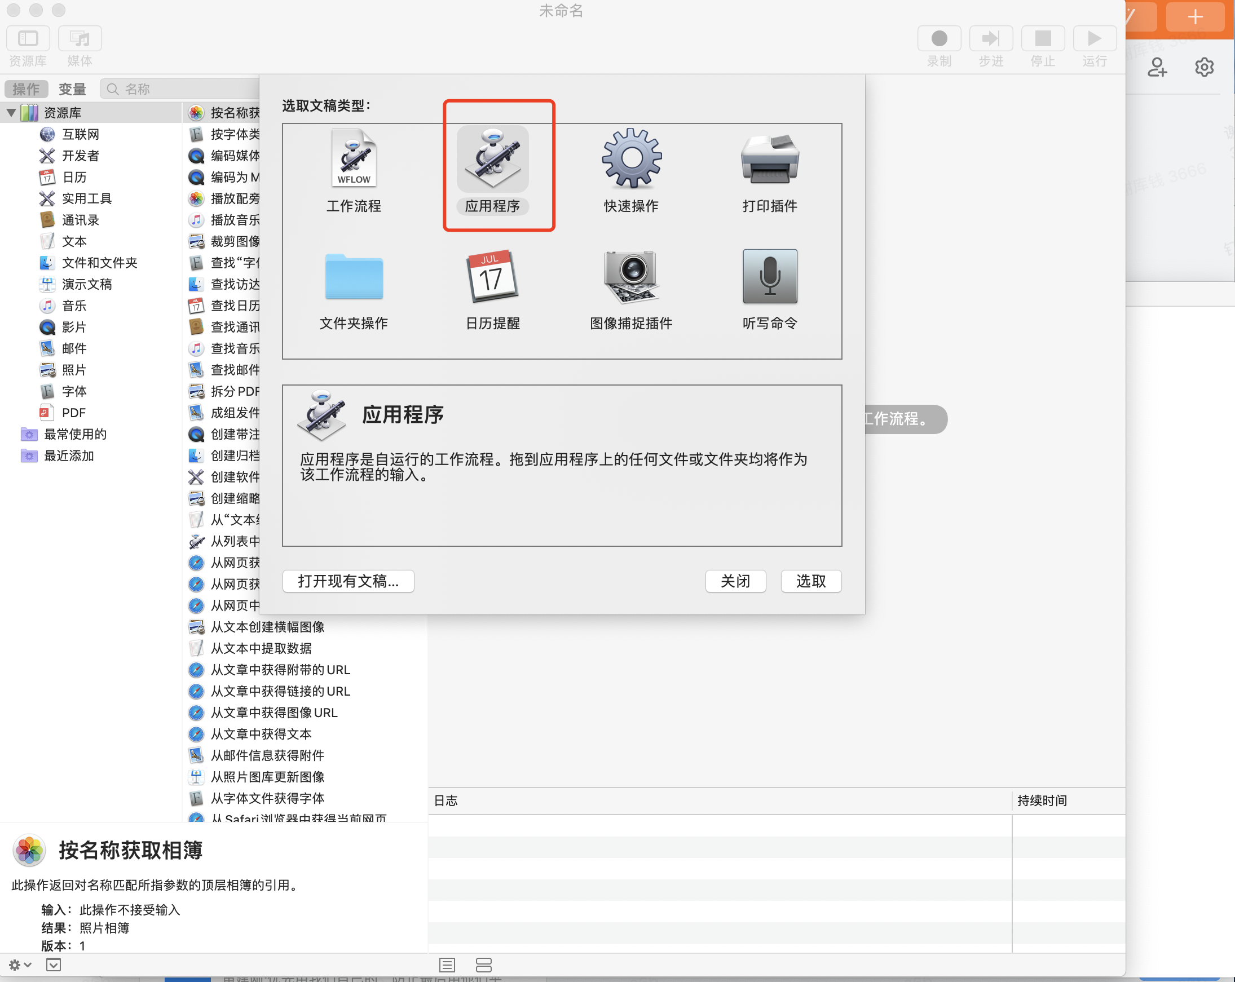Select the 照片 photos category
1235x982 pixels.
pyautogui.click(x=91, y=370)
